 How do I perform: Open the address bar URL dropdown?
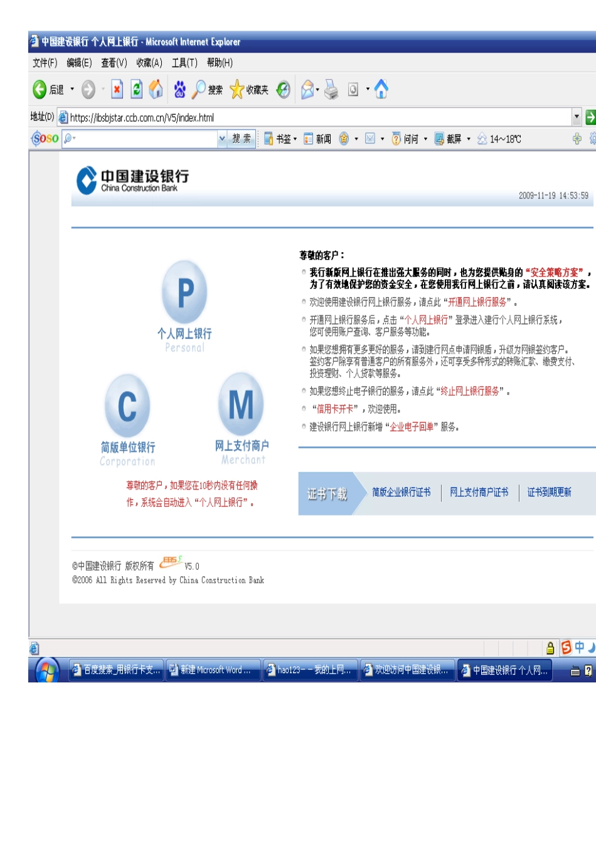pyautogui.click(x=577, y=117)
